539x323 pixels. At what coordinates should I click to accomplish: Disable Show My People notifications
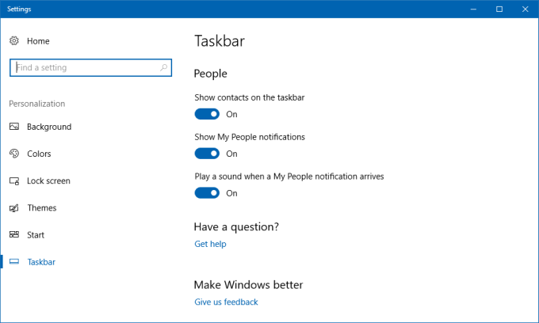pyautogui.click(x=207, y=154)
